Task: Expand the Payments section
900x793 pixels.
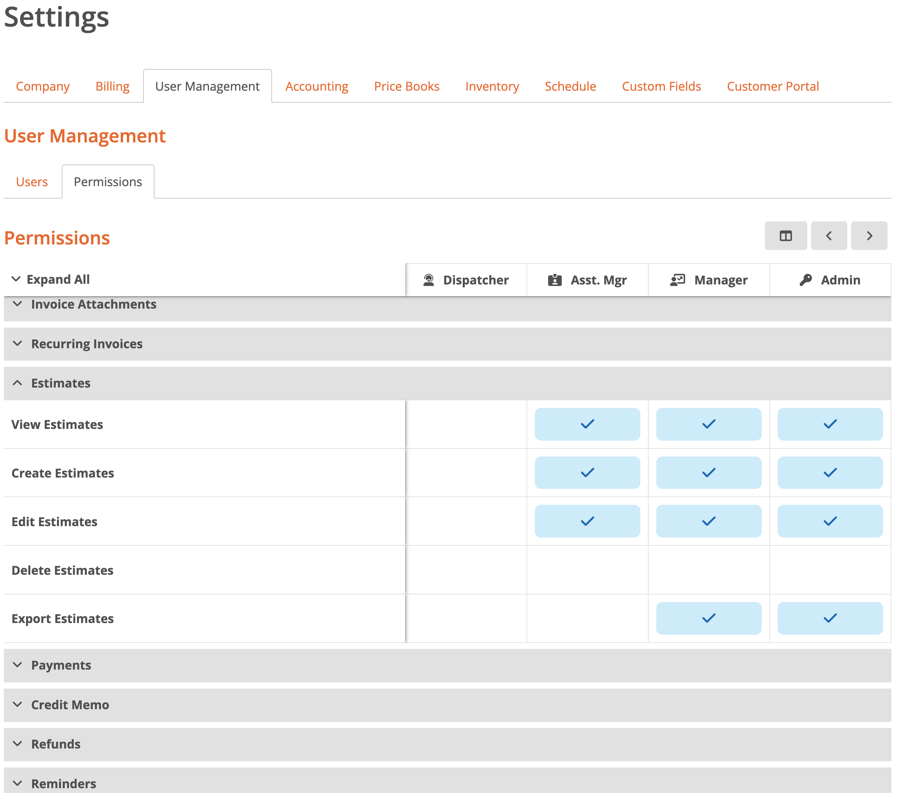Action: [x=447, y=665]
